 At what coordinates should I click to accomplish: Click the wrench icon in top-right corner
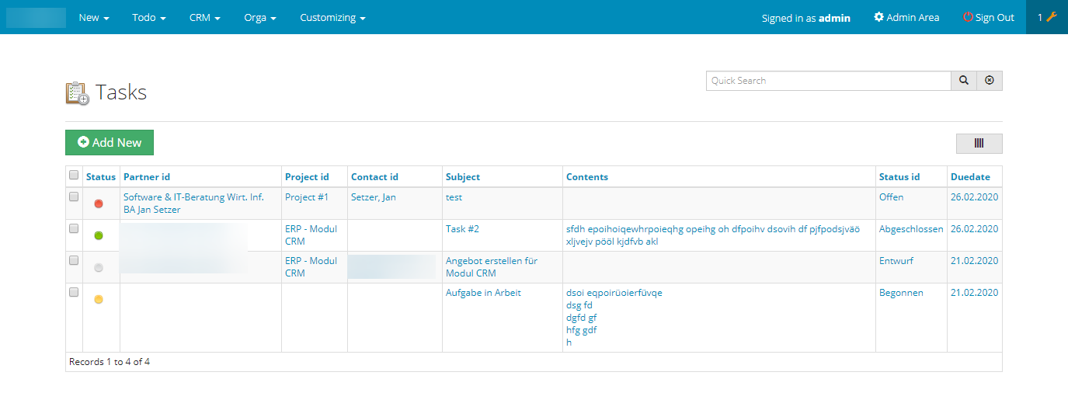click(x=1052, y=17)
